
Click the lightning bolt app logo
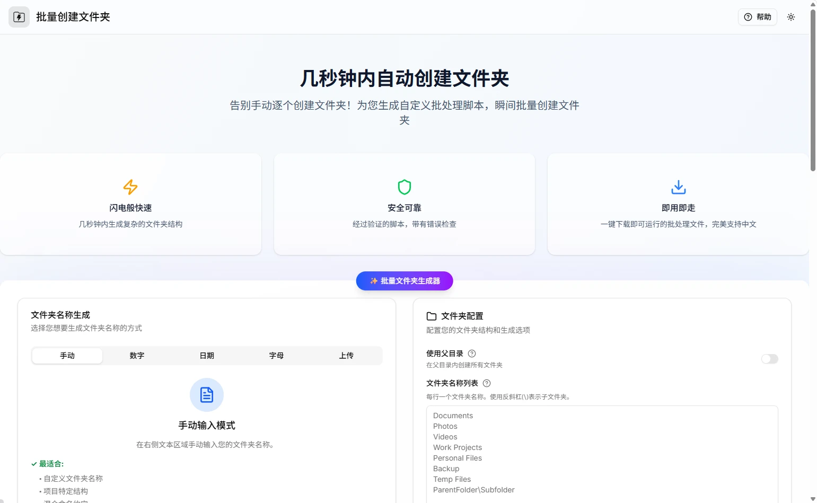(x=19, y=17)
